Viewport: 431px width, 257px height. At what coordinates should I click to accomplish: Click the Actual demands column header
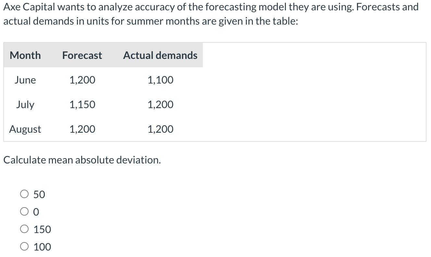coord(160,55)
